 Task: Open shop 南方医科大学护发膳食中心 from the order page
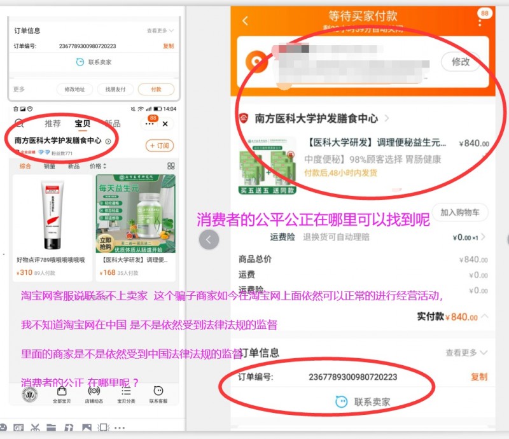coord(316,118)
